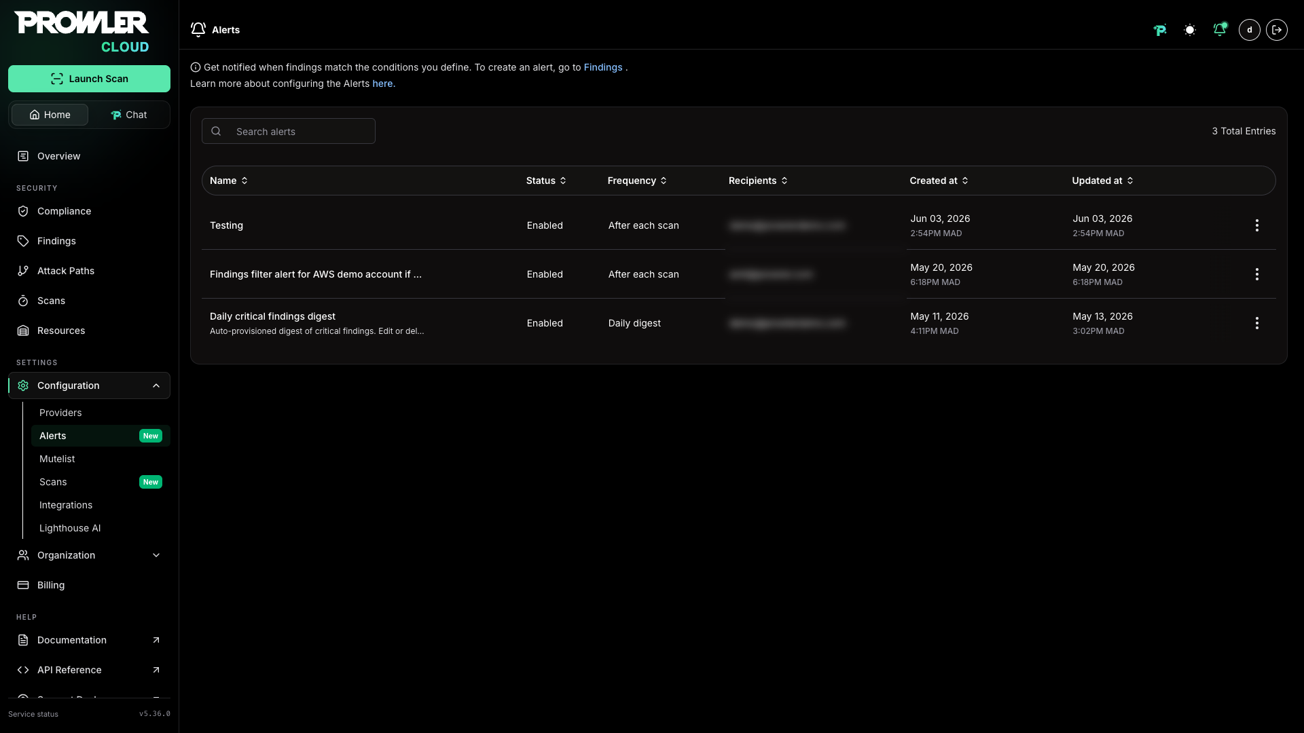Switch to the Chat tab
The image size is (1304, 733).
(x=128, y=115)
